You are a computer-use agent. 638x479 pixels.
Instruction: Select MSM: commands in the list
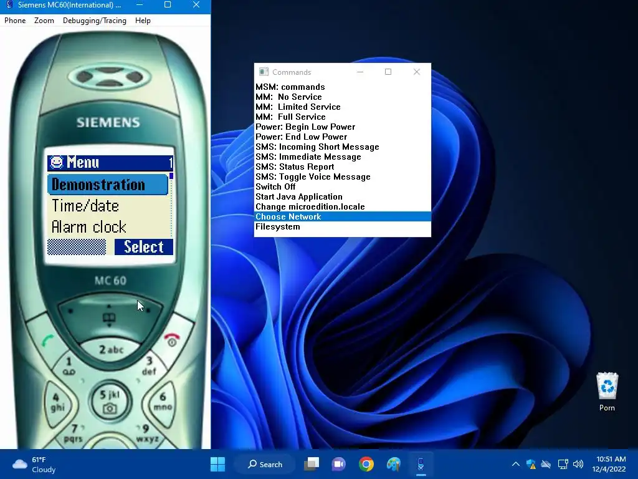(x=343, y=87)
